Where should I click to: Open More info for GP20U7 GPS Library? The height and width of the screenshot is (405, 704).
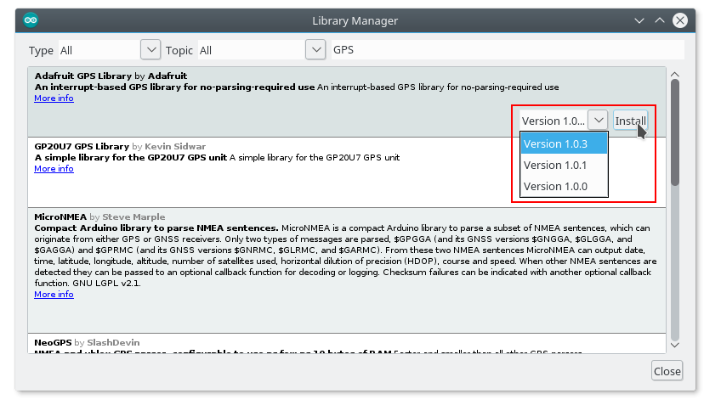[x=54, y=169]
